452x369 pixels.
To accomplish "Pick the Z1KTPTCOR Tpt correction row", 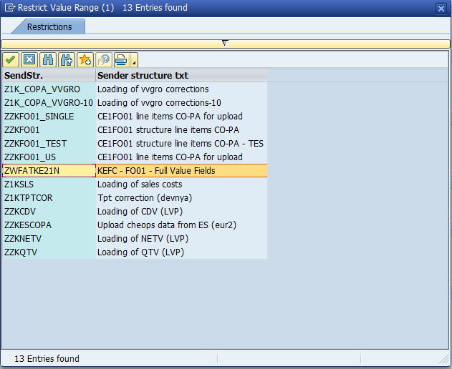I will click(48, 198).
